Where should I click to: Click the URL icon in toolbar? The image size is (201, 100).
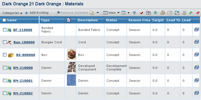coord(170,13)
